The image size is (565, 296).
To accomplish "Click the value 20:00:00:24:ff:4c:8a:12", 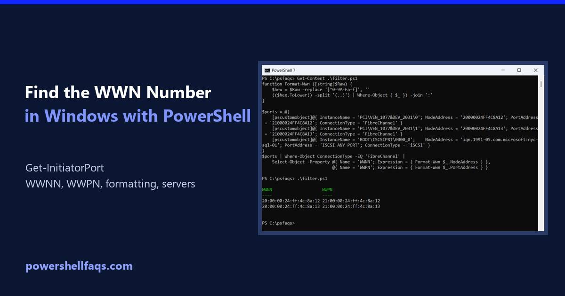I will 291,201.
